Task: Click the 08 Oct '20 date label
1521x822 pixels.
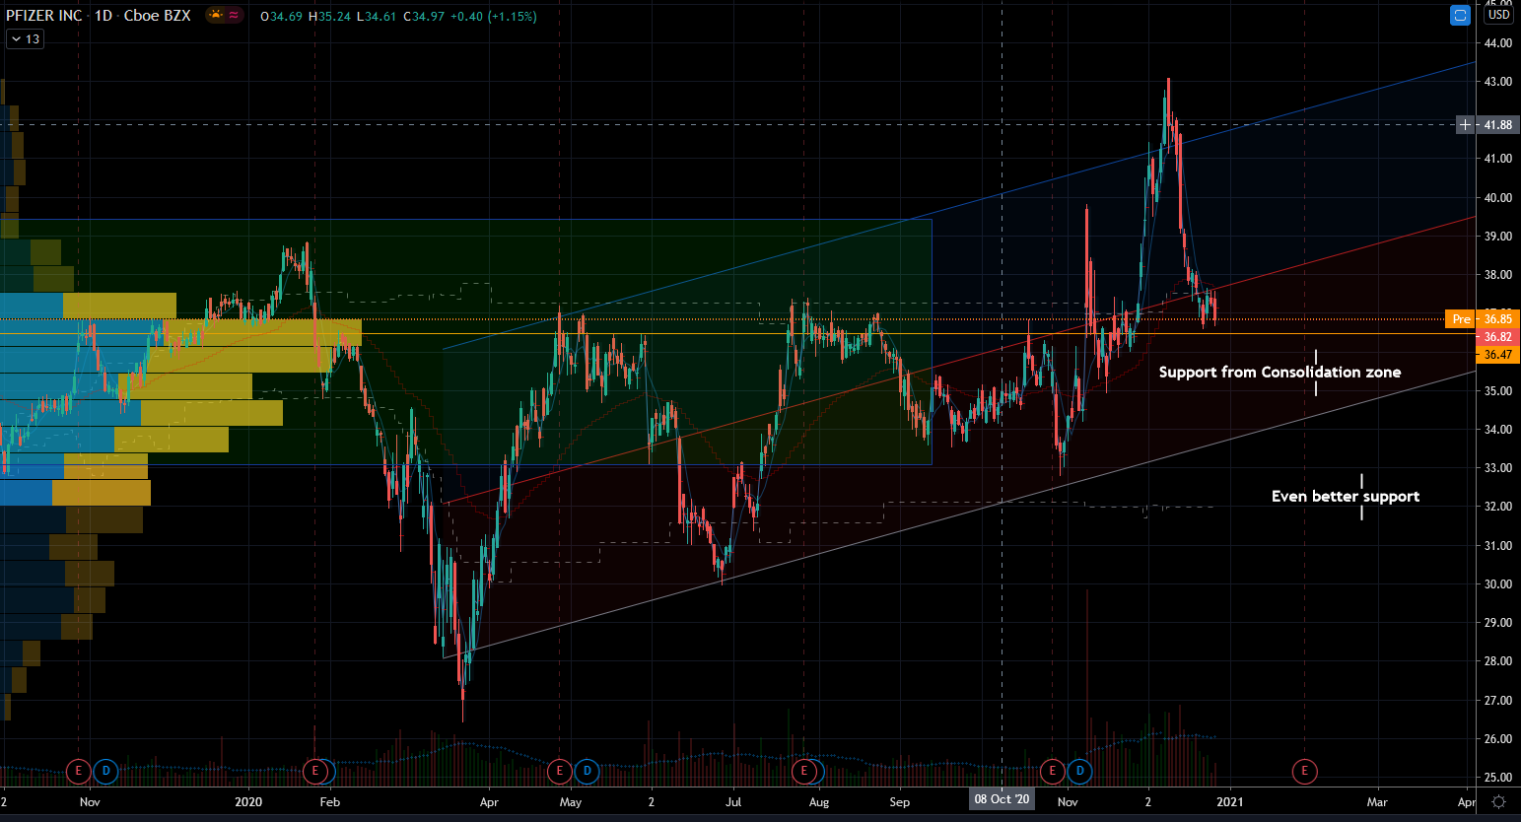Action: (x=1002, y=799)
